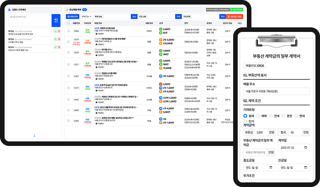Click the green edit icon on first memo
The image size is (320, 187).
click(55, 31)
